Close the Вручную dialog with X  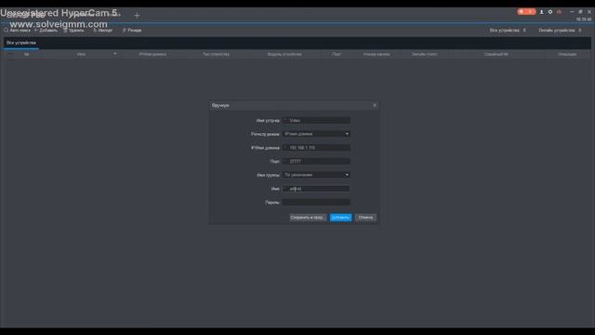pos(375,105)
